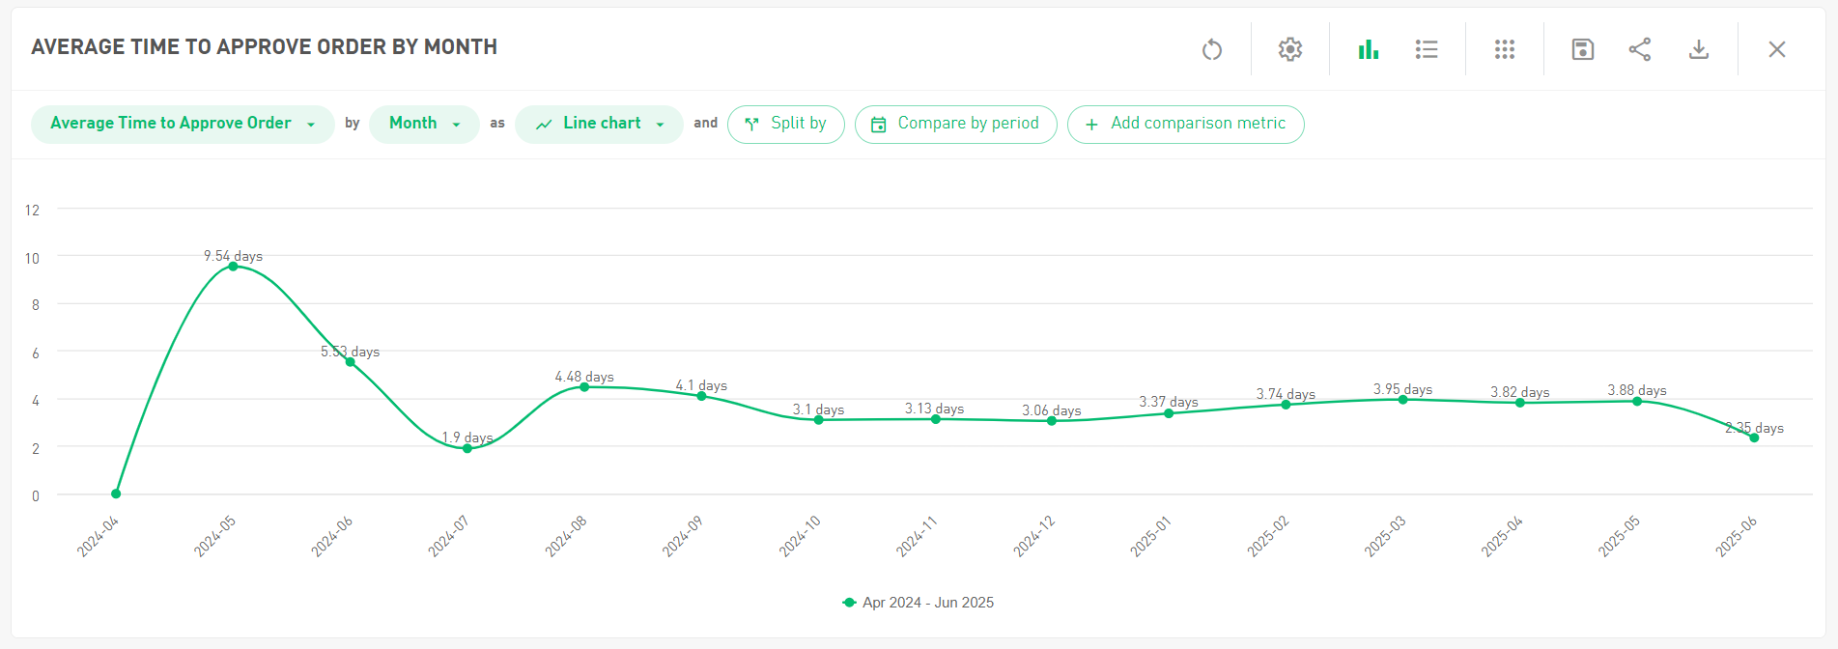This screenshot has height=649, width=1838.
Task: Select the 1.9 days data point
Action: point(467,448)
